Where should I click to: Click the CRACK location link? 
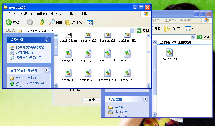click(119, 107)
